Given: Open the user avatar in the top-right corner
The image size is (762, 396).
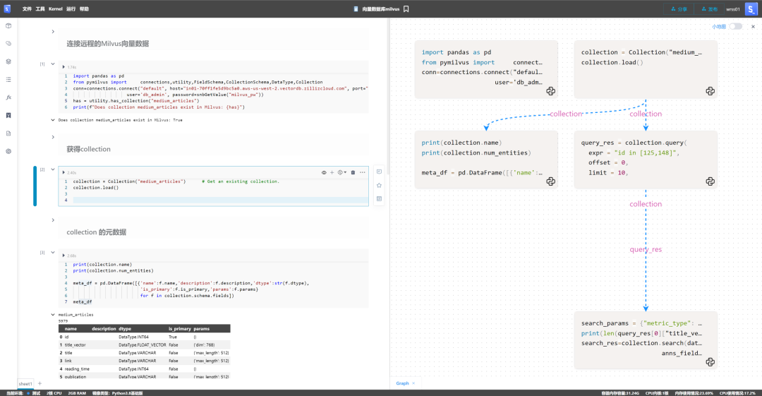Looking at the screenshot, I should (x=751, y=8).
